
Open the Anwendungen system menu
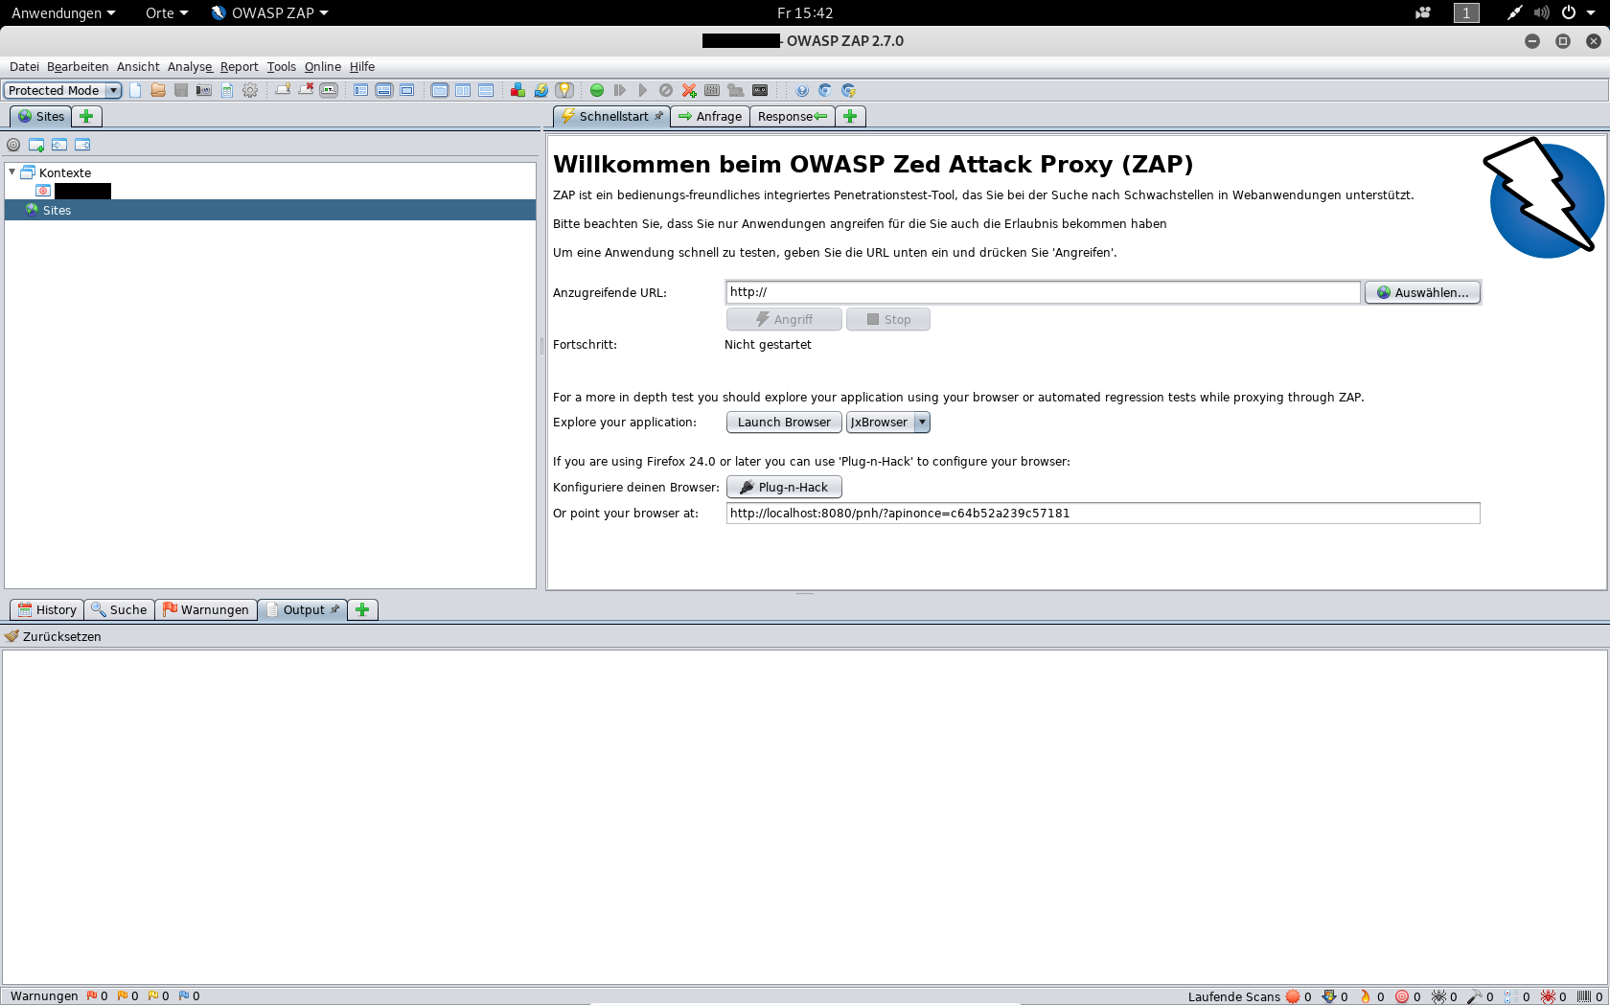(x=63, y=12)
